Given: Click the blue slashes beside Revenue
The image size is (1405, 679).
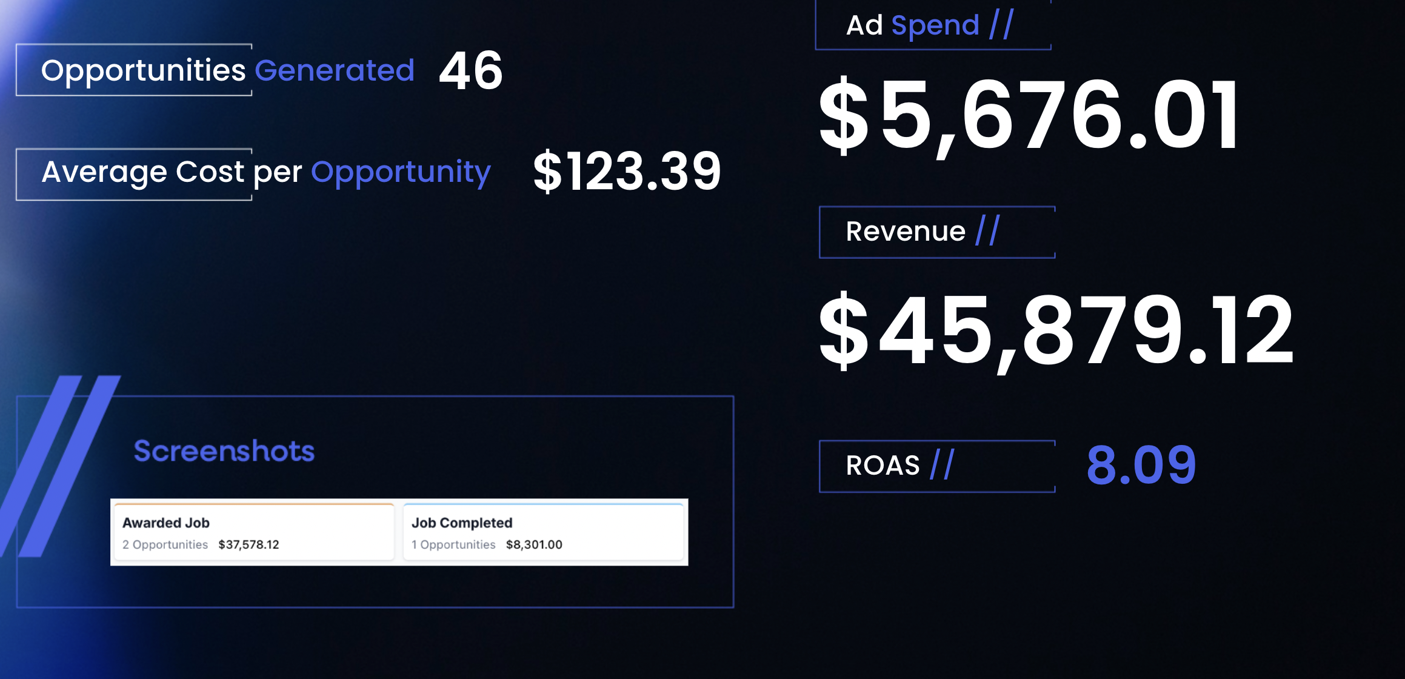Looking at the screenshot, I should 987,230.
